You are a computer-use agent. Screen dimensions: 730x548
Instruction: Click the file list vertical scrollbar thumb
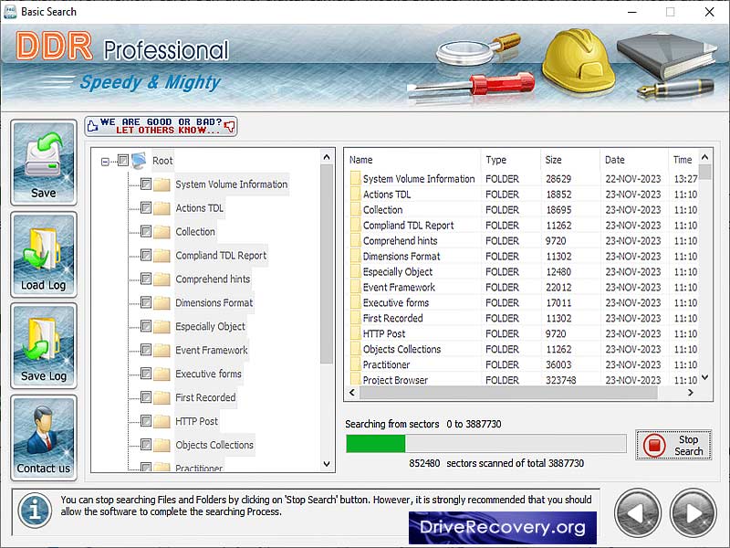click(x=704, y=172)
